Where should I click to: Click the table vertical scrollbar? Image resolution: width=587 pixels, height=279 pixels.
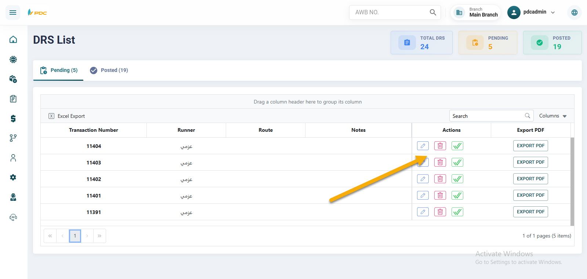[x=572, y=181]
